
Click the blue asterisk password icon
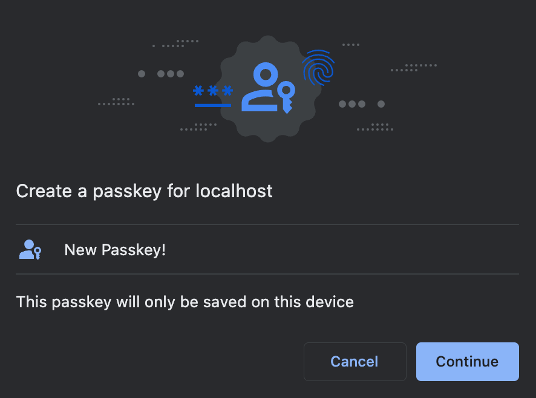(x=212, y=91)
